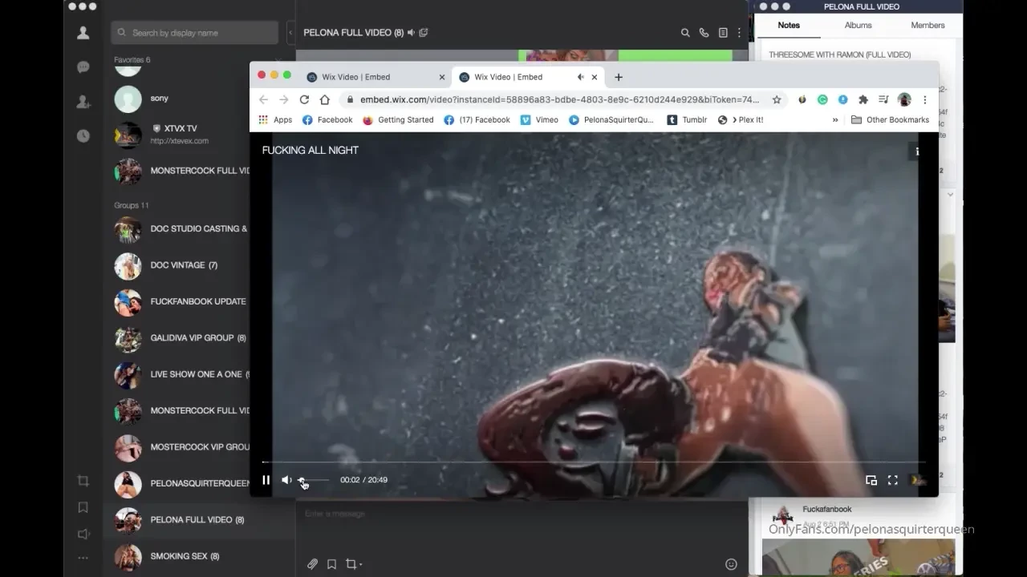Pause the video playback
1027x577 pixels.
266,480
